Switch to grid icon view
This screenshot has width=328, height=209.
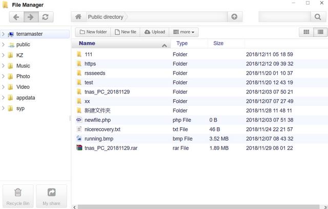[306, 32]
